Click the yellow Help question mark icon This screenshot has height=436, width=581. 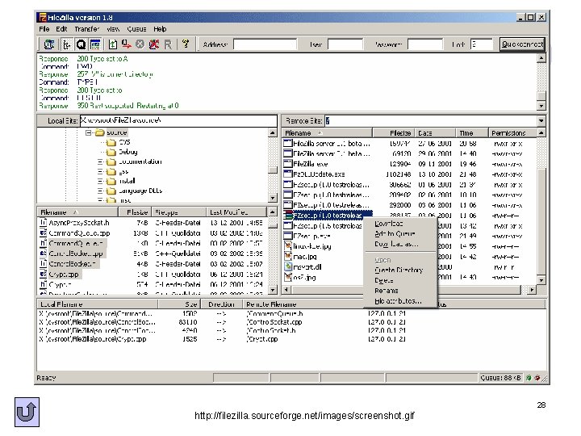(186, 44)
